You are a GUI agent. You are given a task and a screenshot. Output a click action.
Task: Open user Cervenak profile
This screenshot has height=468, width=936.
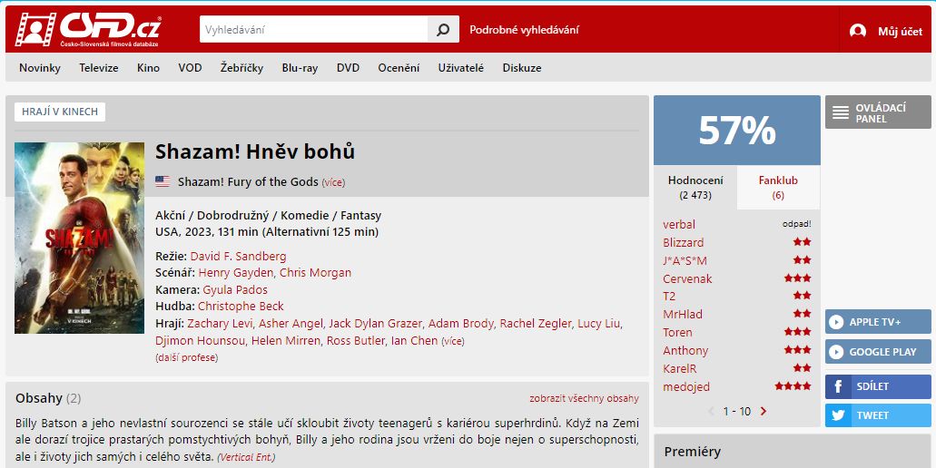(687, 279)
